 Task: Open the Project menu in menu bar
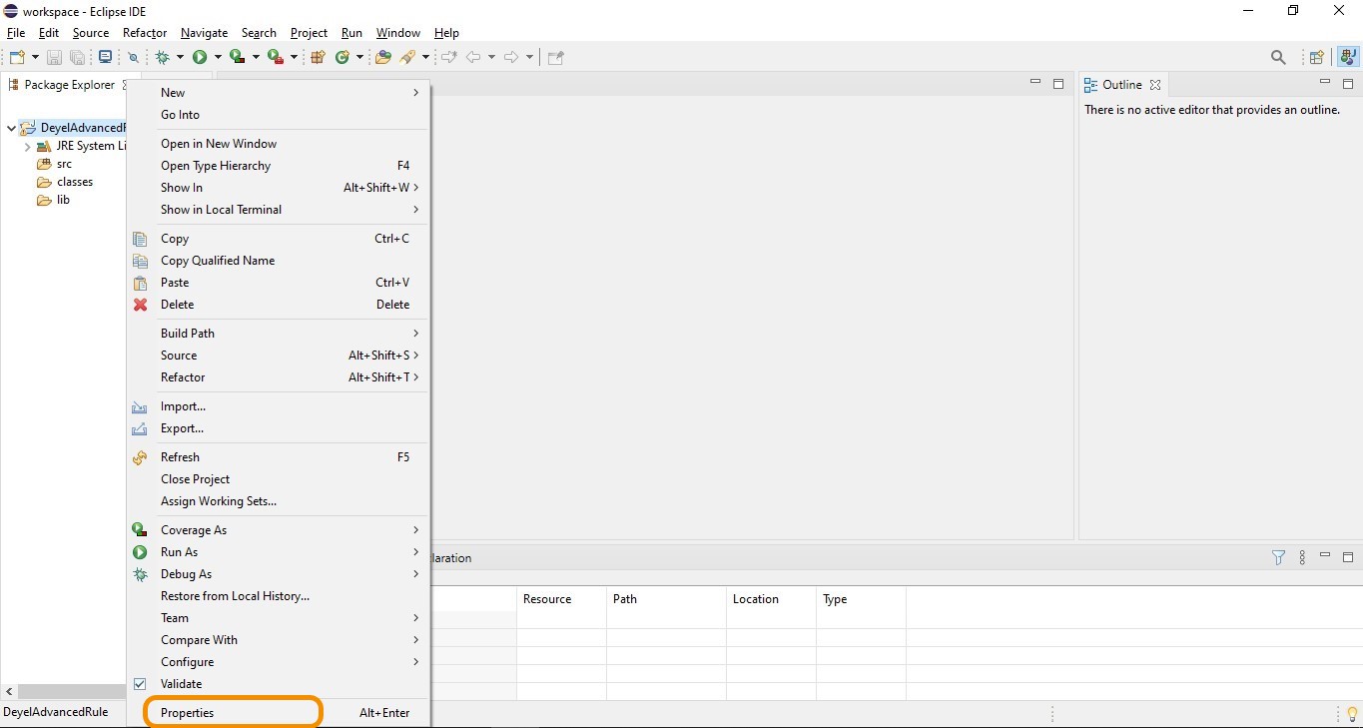click(x=309, y=33)
